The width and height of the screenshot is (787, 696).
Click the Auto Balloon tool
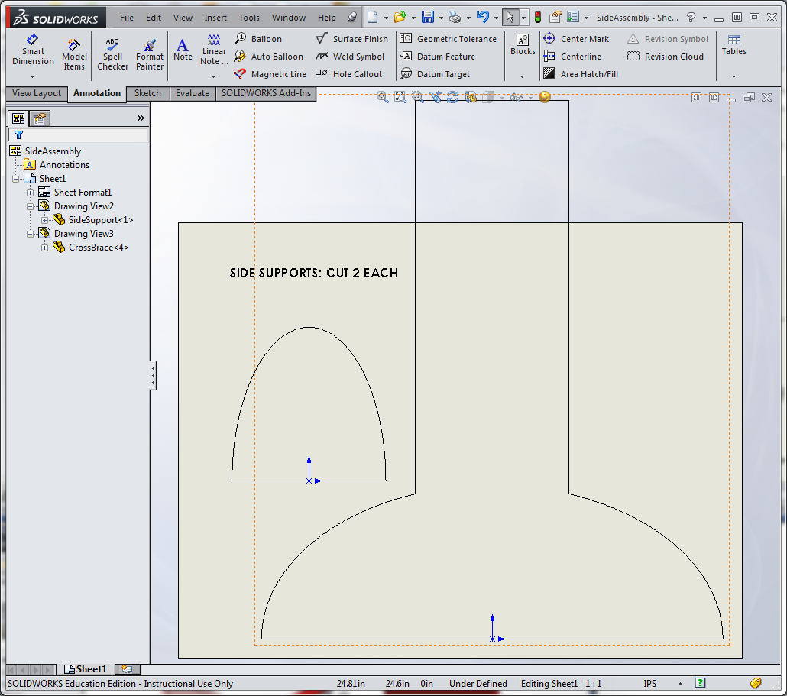pyautogui.click(x=269, y=57)
